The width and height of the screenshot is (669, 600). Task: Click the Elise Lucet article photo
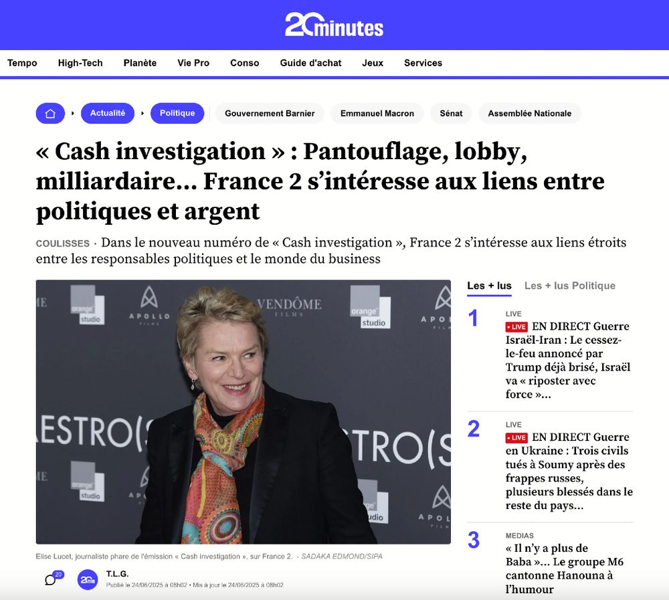pyautogui.click(x=244, y=412)
